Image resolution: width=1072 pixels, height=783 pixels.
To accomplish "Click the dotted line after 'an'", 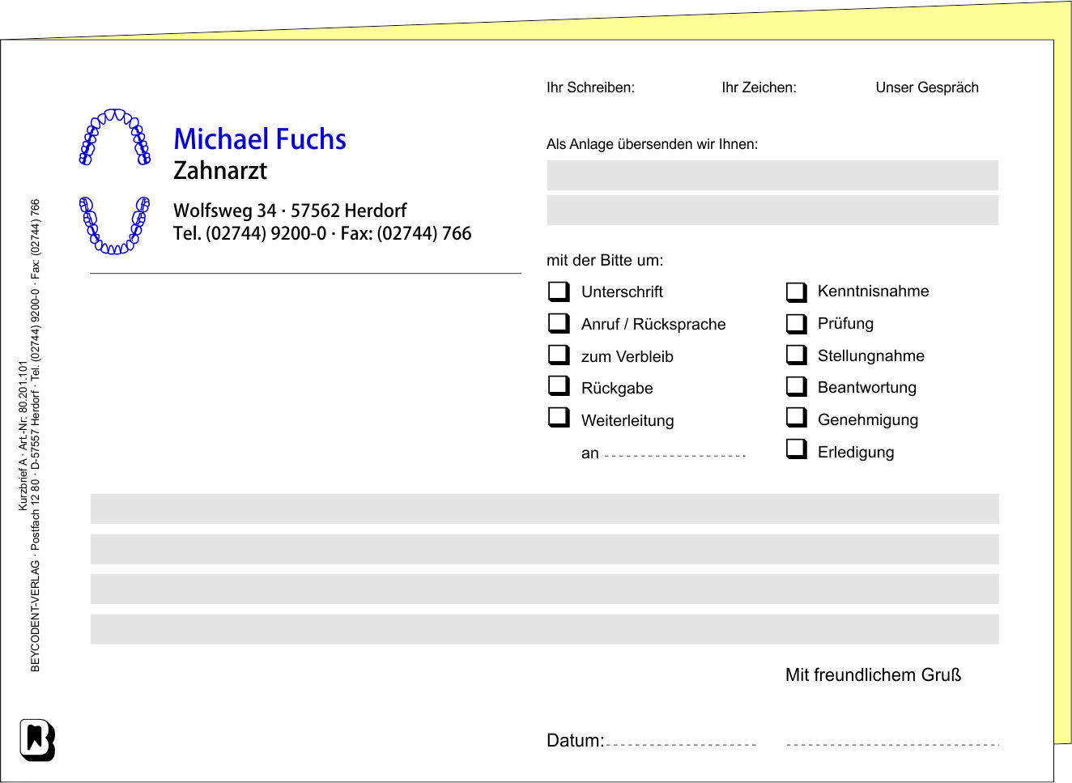I will point(674,454).
